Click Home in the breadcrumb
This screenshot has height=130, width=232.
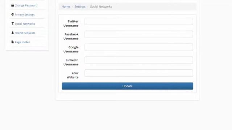point(66,6)
